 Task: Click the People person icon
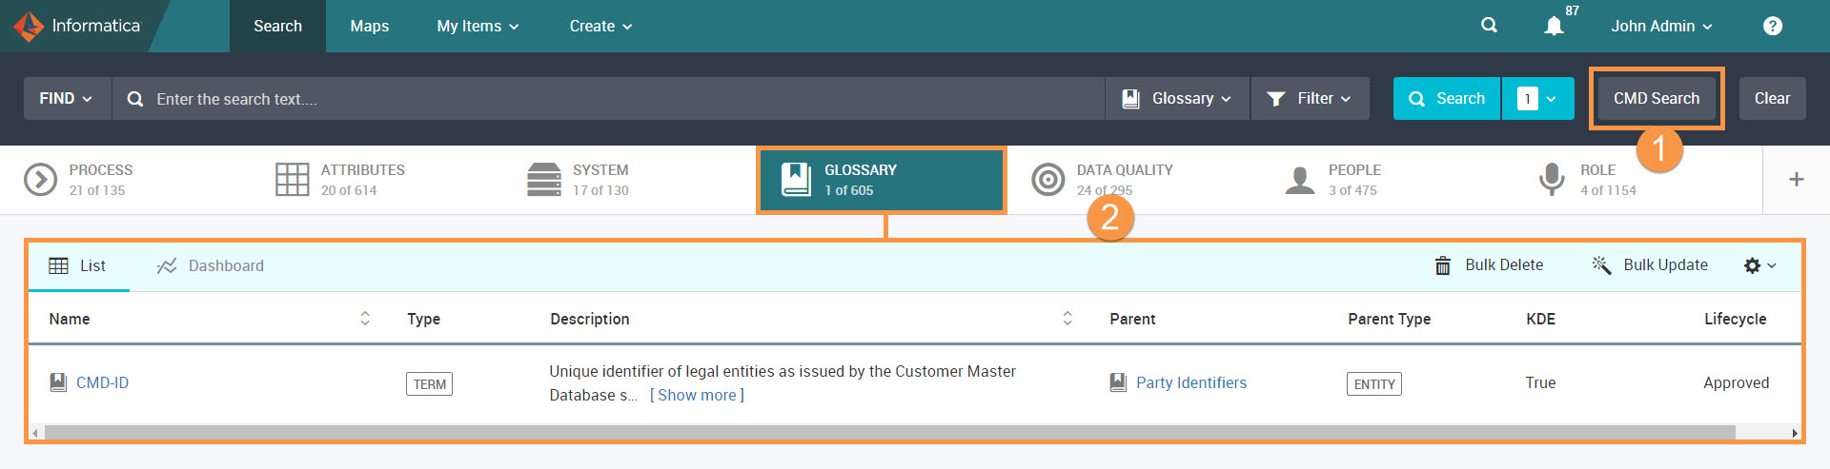pos(1300,179)
